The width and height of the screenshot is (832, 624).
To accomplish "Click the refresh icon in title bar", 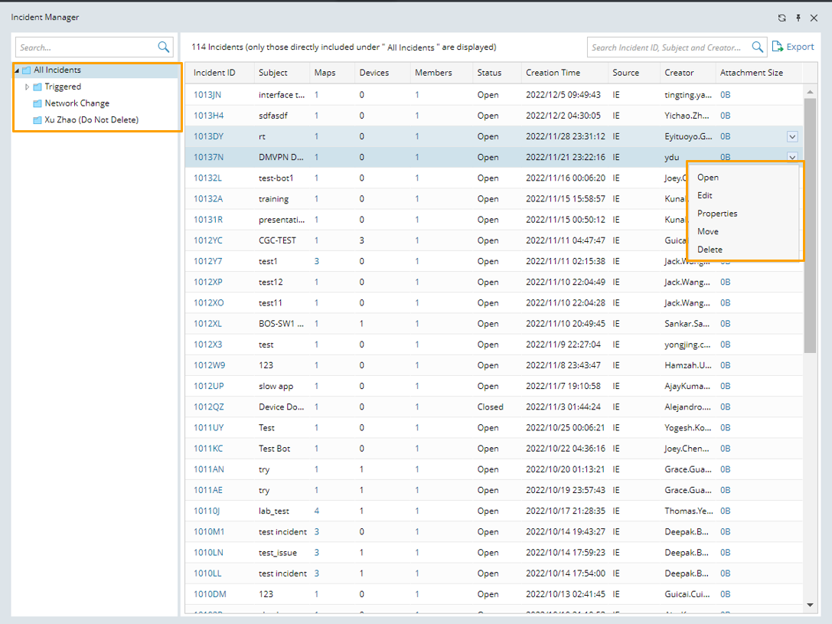I will point(781,18).
